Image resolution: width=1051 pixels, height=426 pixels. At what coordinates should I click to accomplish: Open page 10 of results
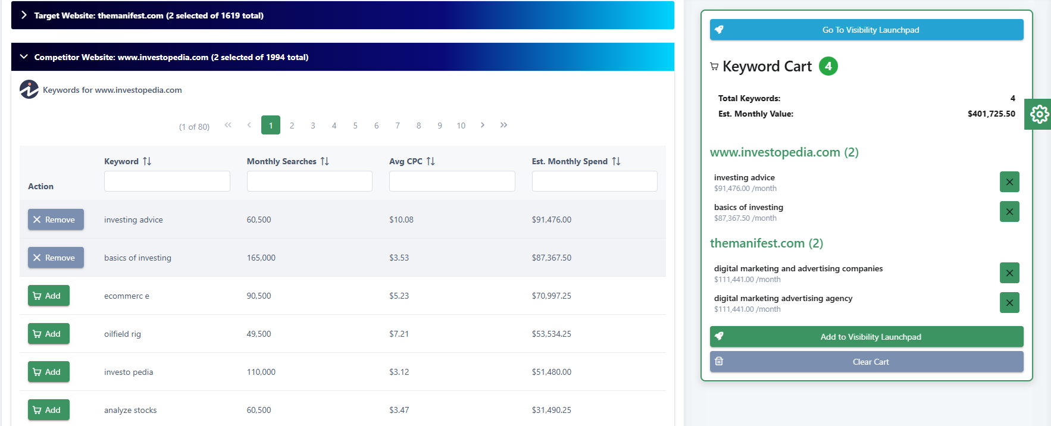coord(461,126)
